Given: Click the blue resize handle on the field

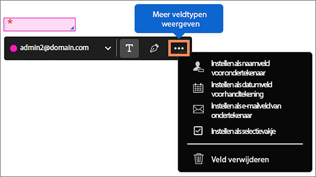Looking at the screenshot, I should (x=72, y=28).
